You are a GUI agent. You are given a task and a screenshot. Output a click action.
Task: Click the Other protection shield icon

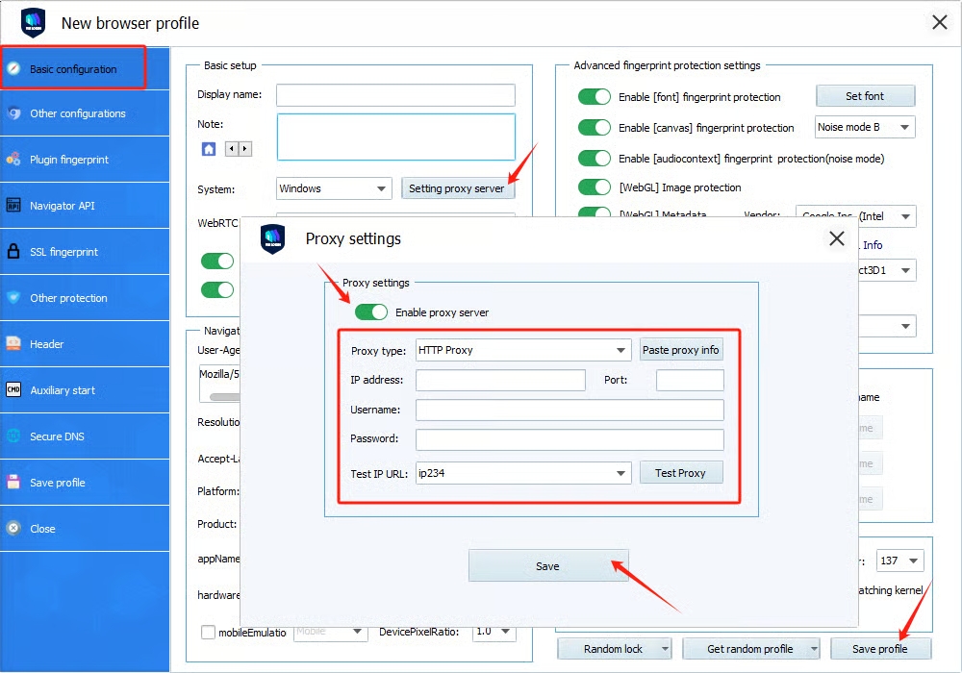point(13,298)
